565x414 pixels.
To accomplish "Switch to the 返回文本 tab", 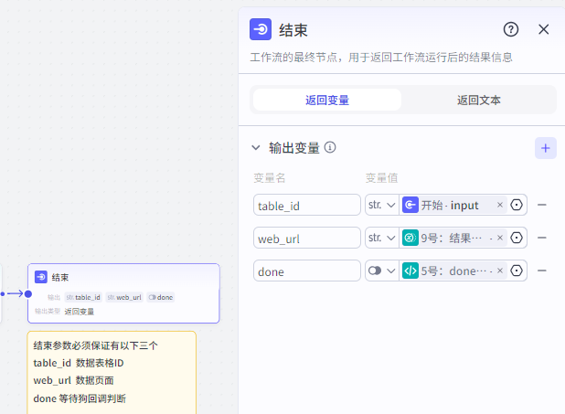I will coord(478,100).
